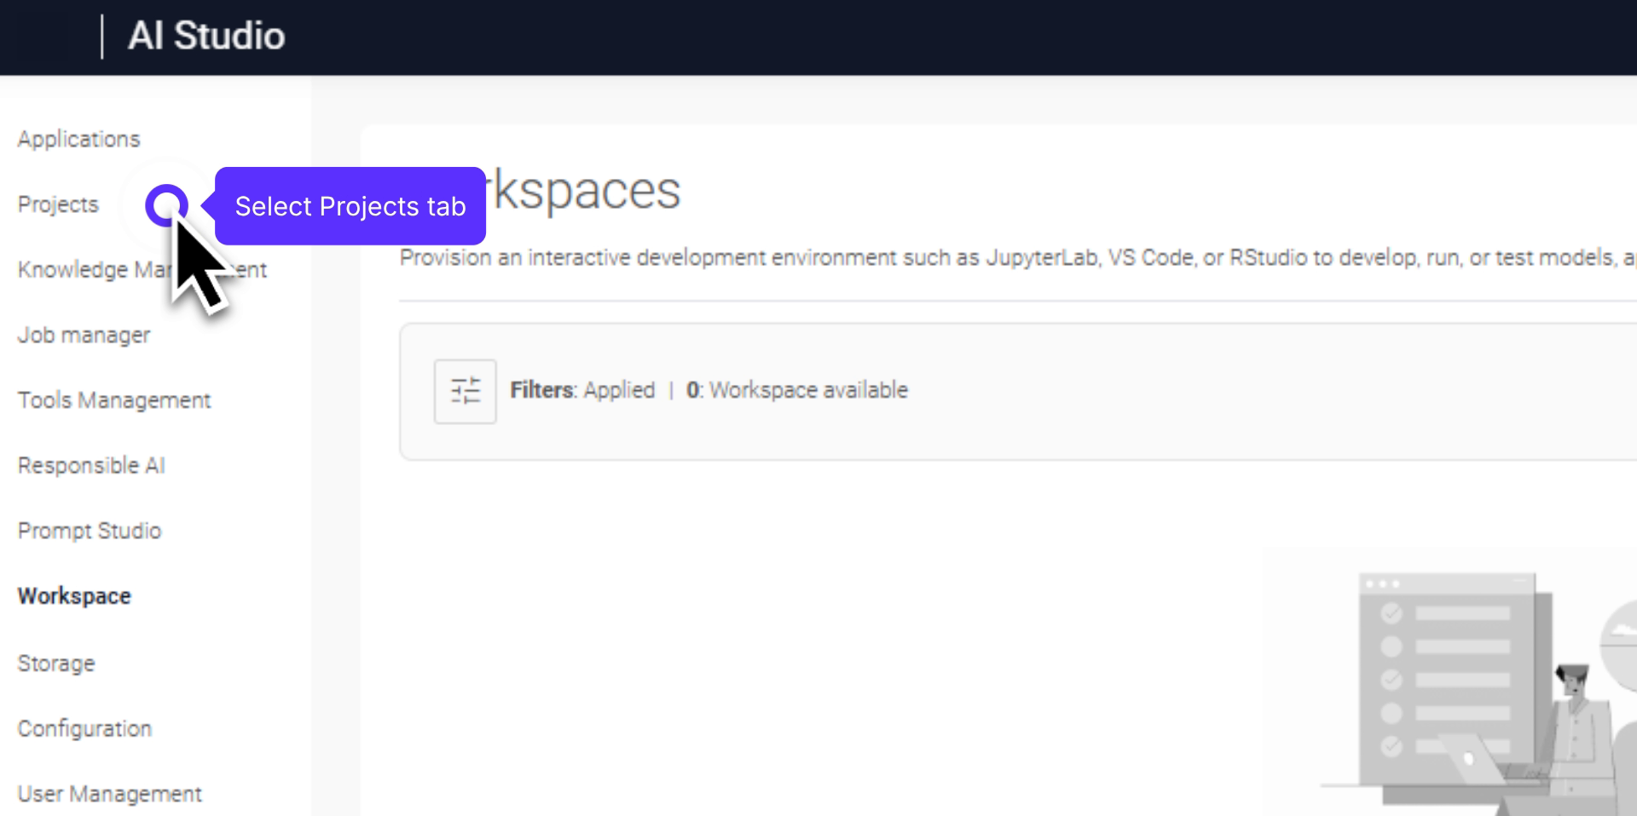Click the AI Studio title in header
Viewport: 1637px width, 816px height.
point(206,37)
